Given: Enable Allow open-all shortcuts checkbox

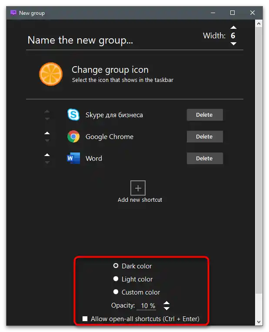Looking at the screenshot, I should pyautogui.click(x=85, y=318).
